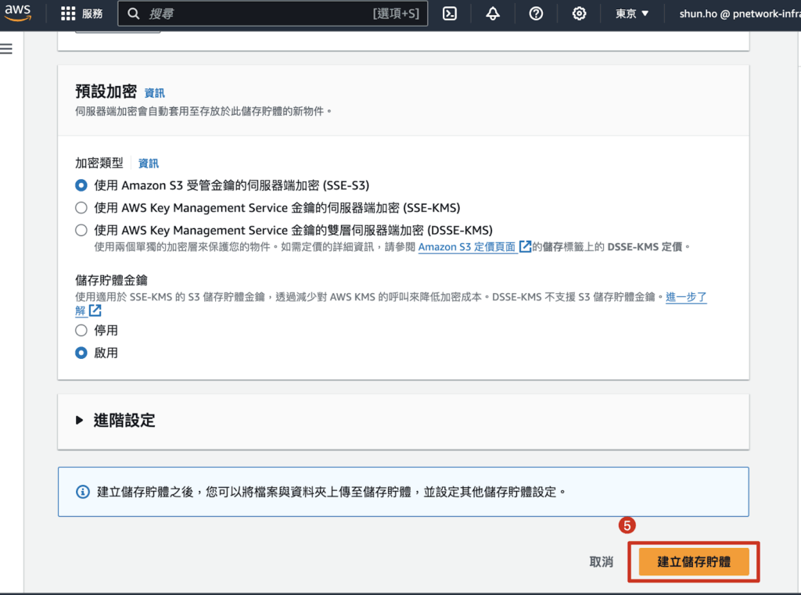This screenshot has width=801, height=595.
Task: Open the help question mark icon
Action: coord(536,14)
